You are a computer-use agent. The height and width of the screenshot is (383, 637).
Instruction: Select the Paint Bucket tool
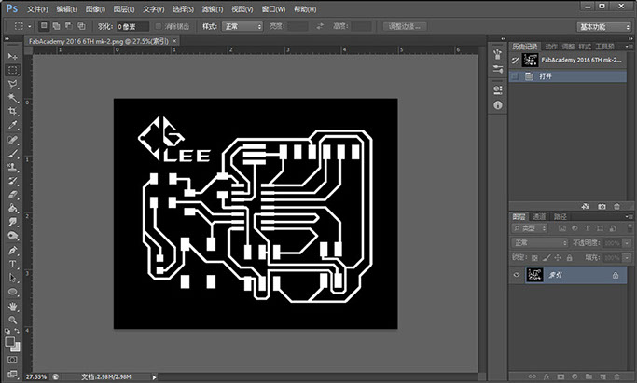13,209
